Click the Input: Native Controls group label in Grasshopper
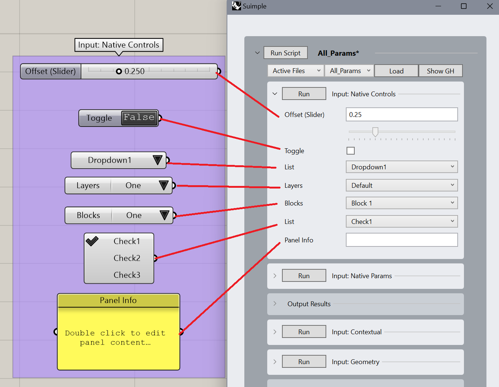 pos(118,45)
